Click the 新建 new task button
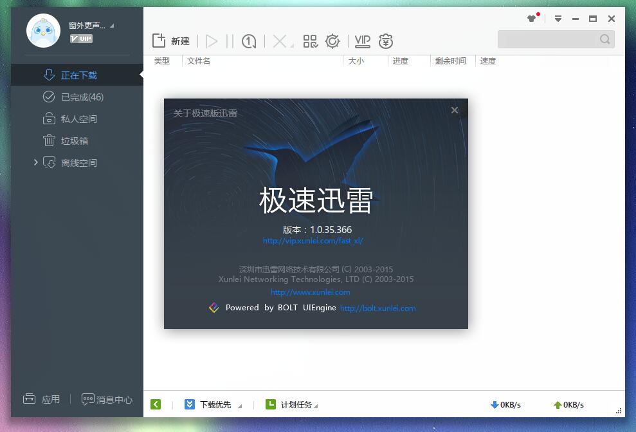The height and width of the screenshot is (432, 636). 171,41
